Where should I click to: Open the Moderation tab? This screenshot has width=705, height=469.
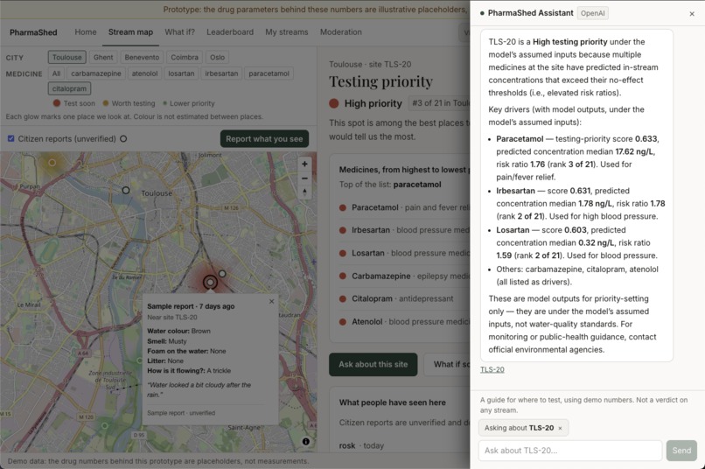click(341, 31)
